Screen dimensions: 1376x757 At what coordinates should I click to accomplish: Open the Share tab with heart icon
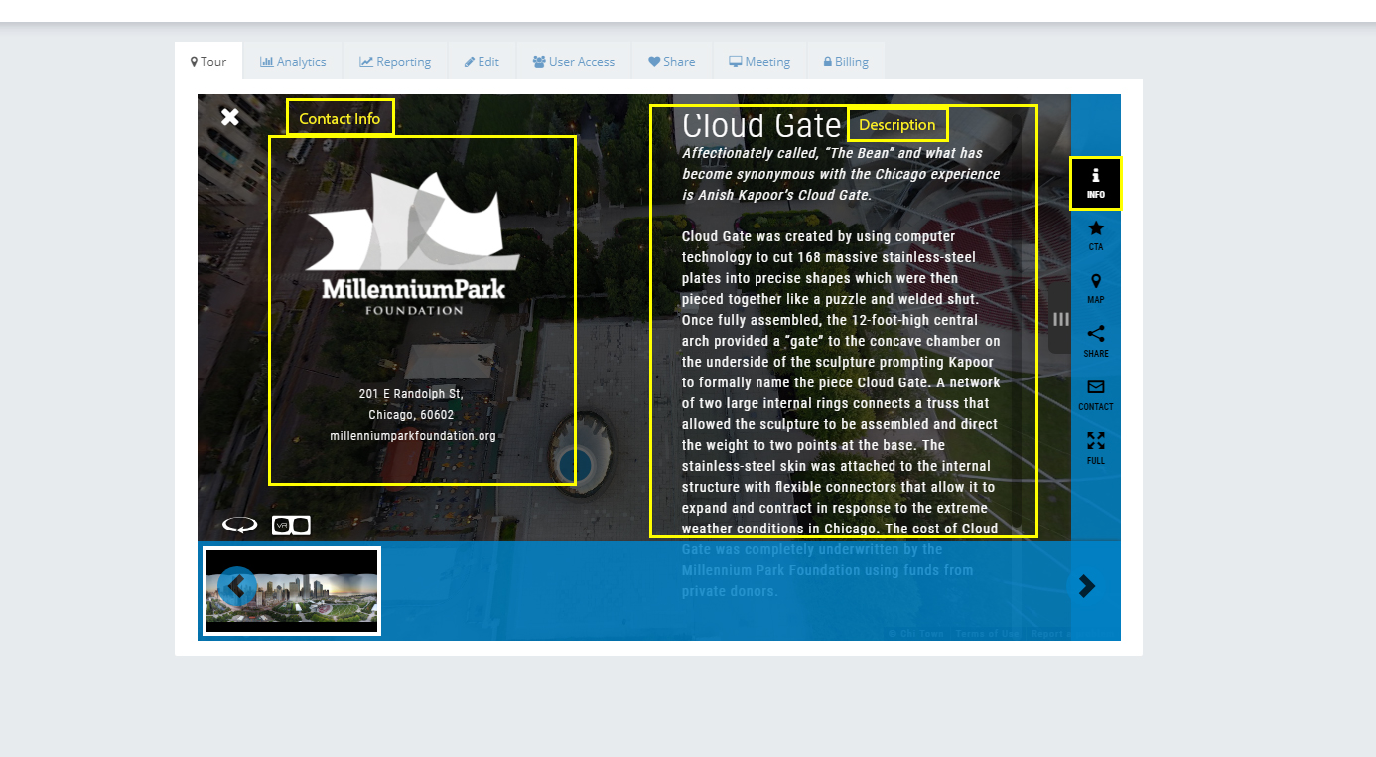[x=672, y=61]
